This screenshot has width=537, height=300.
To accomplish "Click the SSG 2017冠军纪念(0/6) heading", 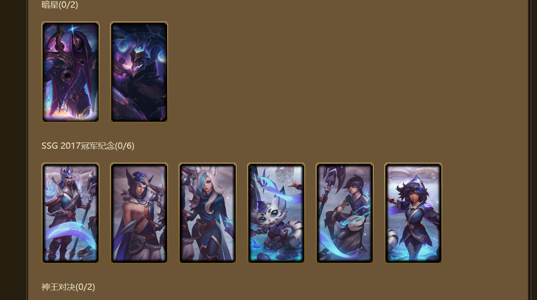I will pos(88,146).
